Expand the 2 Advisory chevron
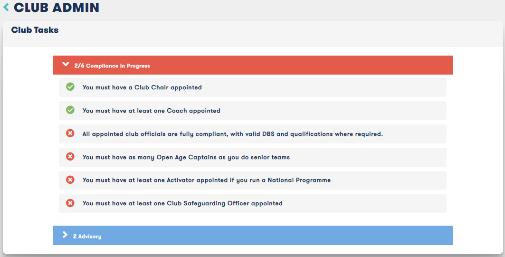Screen dimensions: 505x257 coord(65,235)
